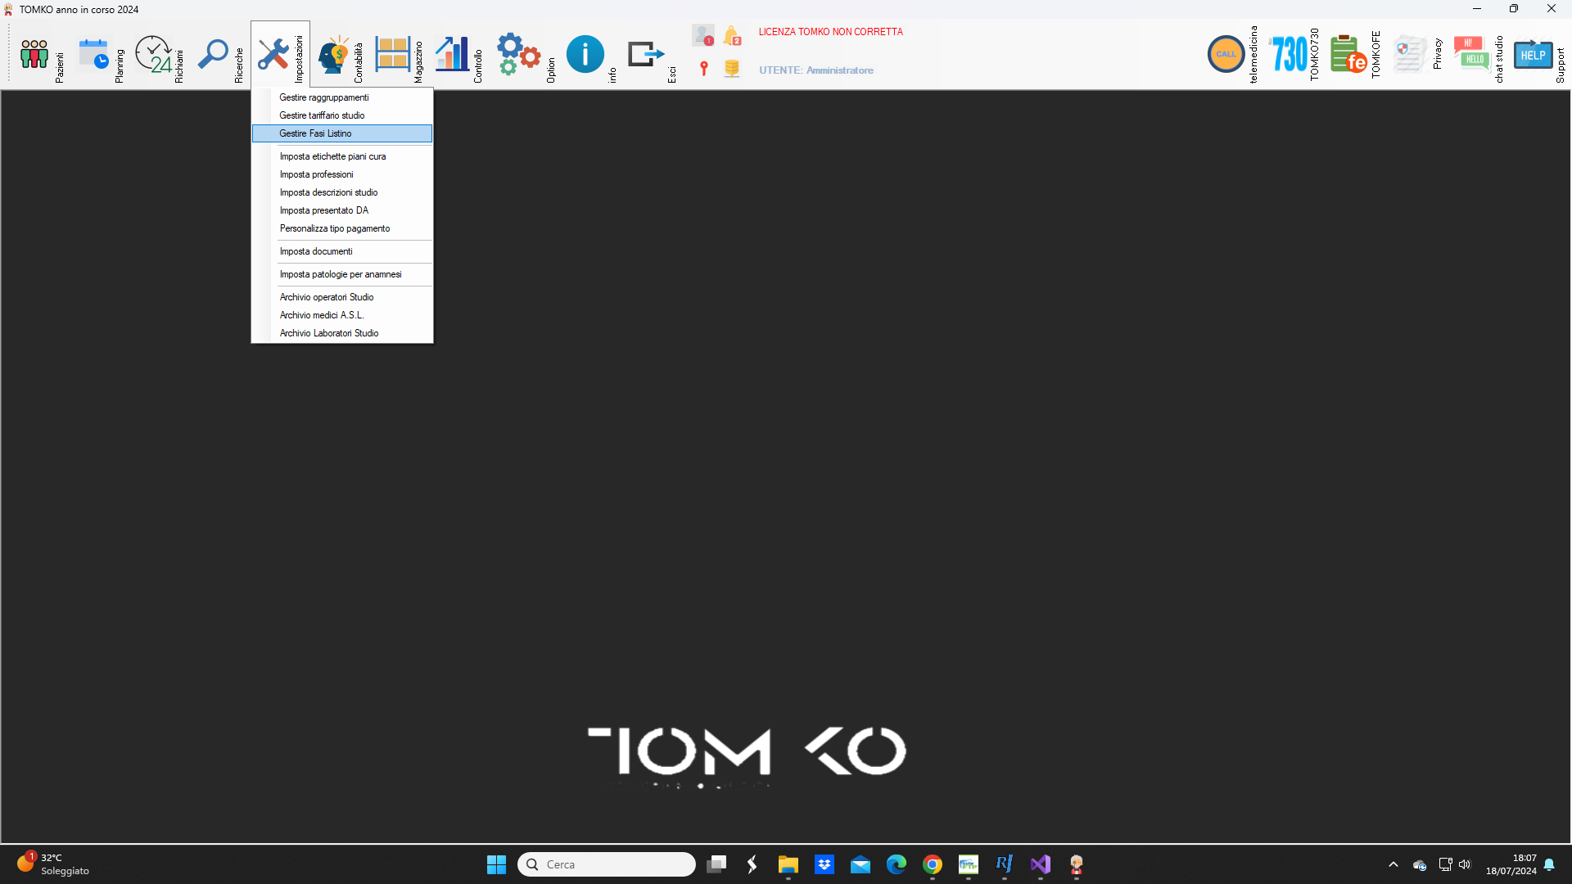This screenshot has width=1572, height=884.
Task: Open the Mail app from the taskbar
Action: (x=860, y=864)
